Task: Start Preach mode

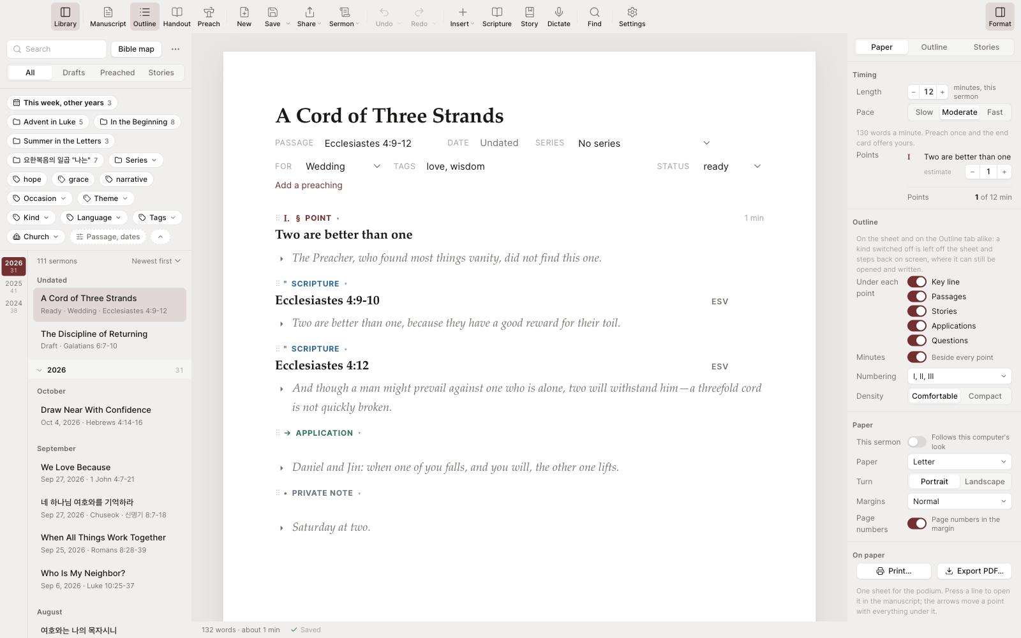Action: point(209,17)
